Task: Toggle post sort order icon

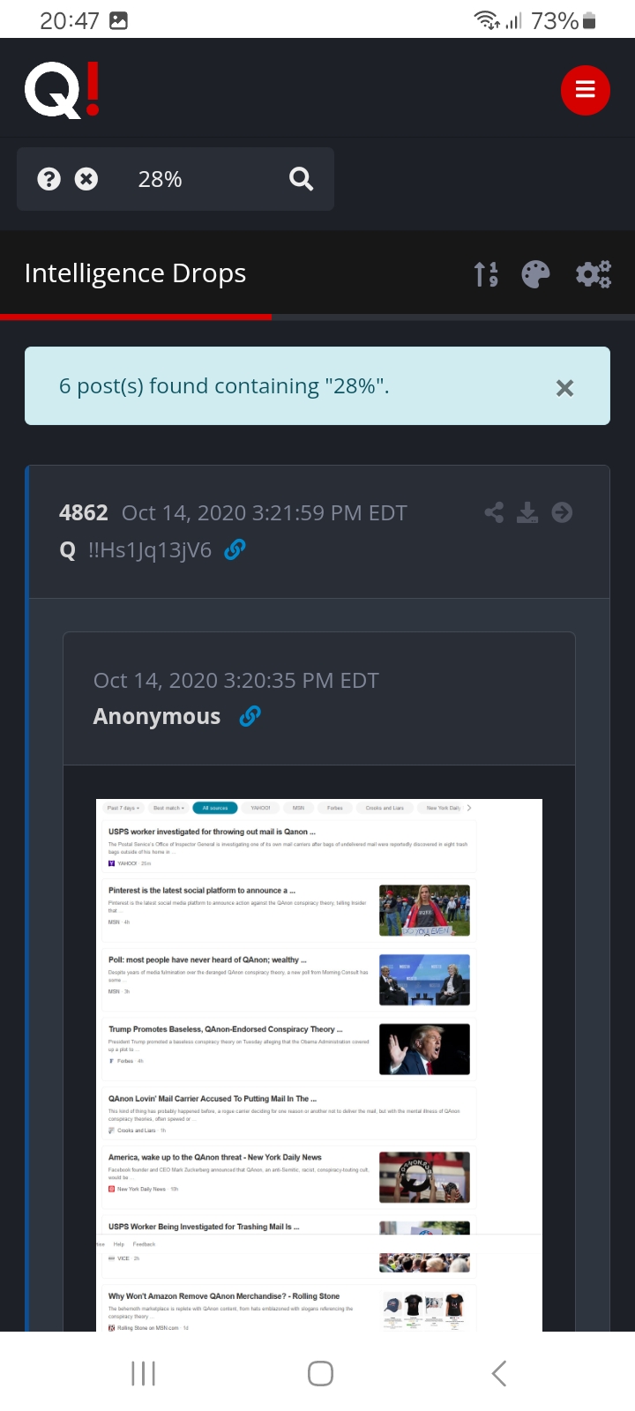Action: click(486, 274)
